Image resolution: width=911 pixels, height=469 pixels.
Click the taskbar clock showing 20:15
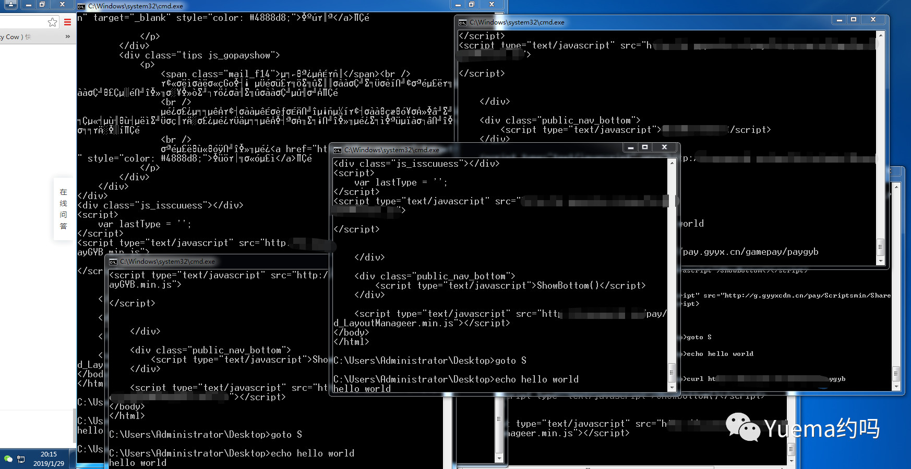[49, 459]
